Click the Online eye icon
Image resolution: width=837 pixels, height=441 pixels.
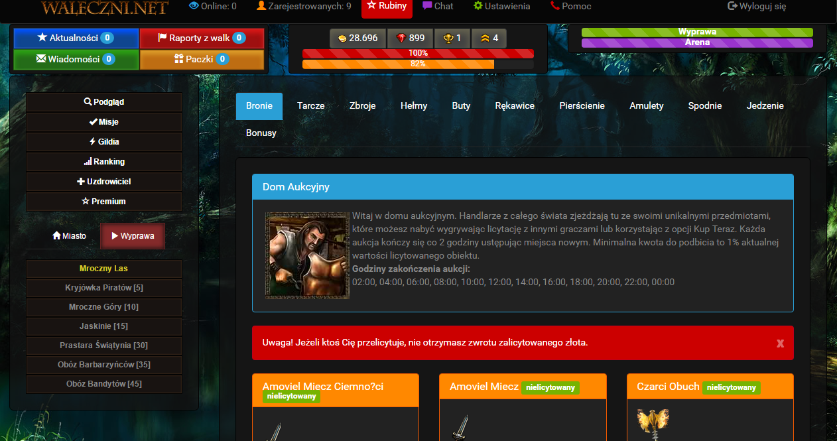click(194, 6)
